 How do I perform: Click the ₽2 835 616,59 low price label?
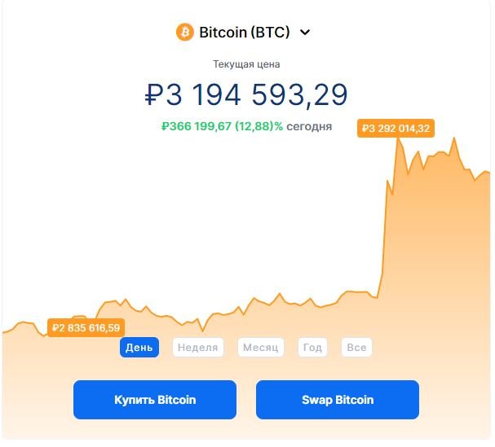[86, 328]
